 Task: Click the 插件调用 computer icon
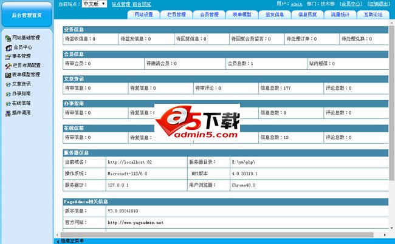pos(8,113)
